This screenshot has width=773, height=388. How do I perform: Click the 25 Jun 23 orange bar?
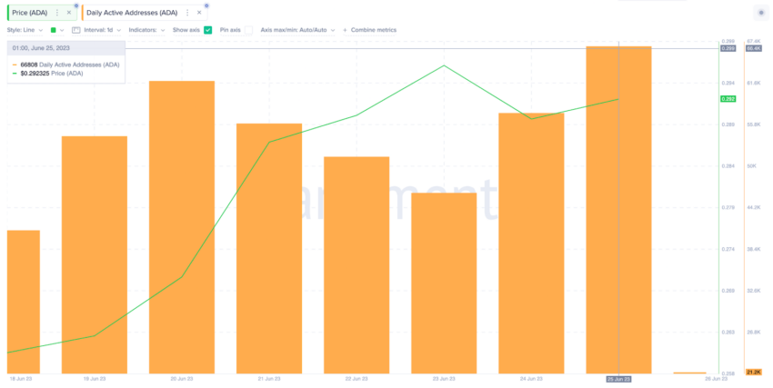click(618, 210)
